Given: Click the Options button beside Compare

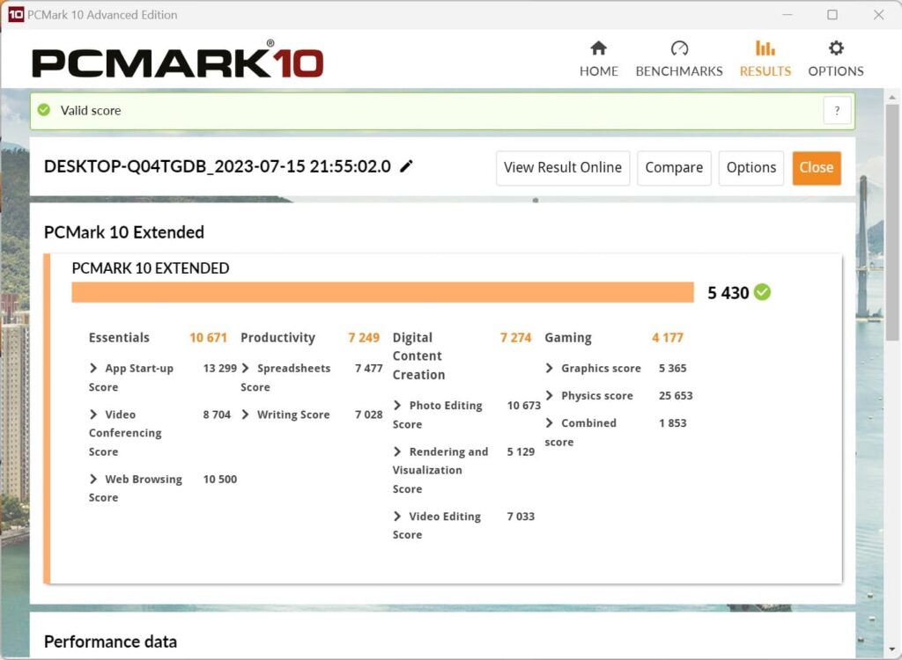Looking at the screenshot, I should 750,167.
